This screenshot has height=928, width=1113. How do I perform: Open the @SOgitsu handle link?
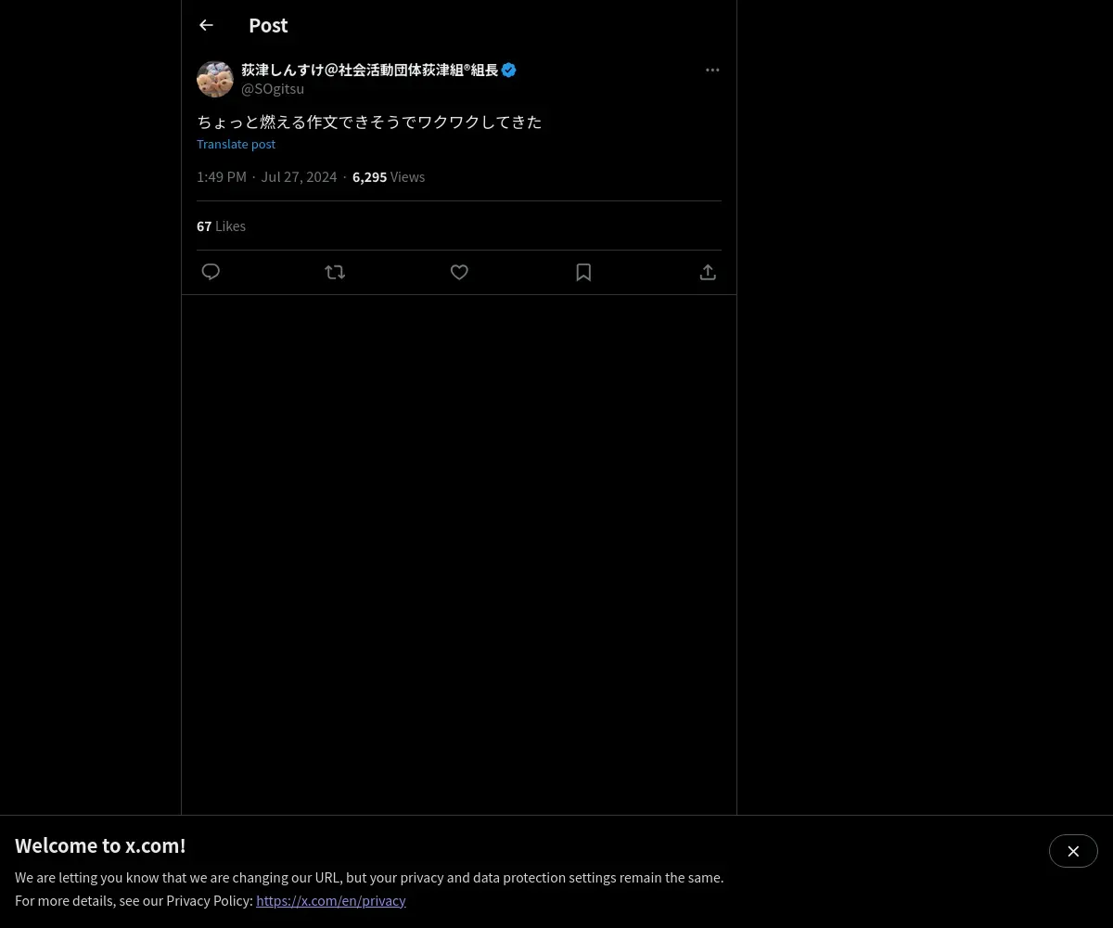coord(273,89)
